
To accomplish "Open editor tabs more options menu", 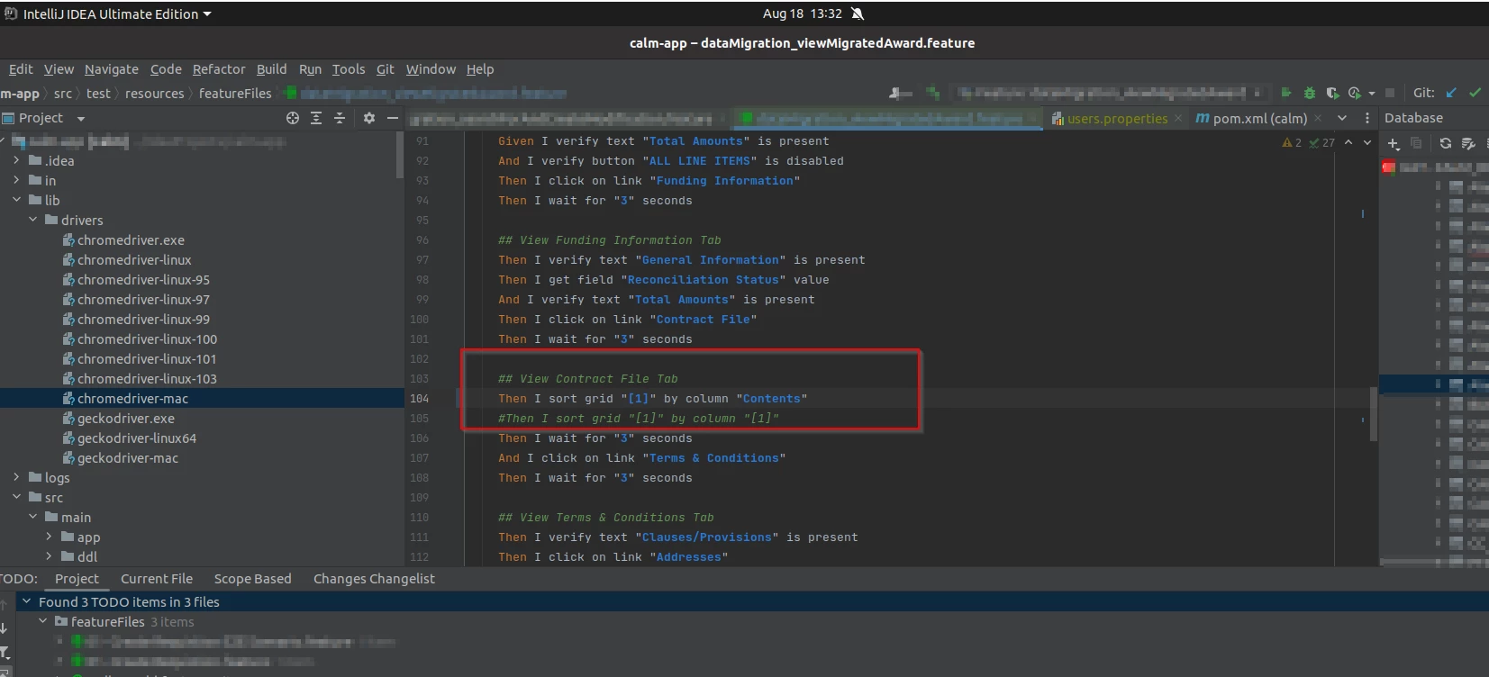I will click(1367, 118).
